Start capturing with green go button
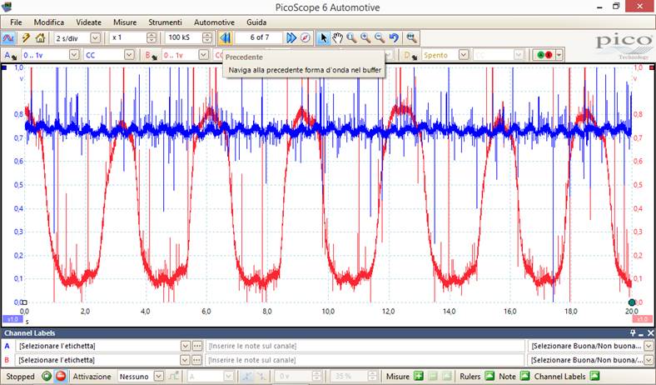Image resolution: width=656 pixels, height=385 pixels. (x=47, y=376)
